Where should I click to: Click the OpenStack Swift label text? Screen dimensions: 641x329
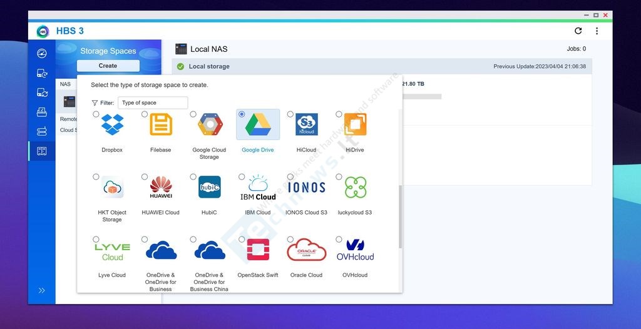pos(258,275)
